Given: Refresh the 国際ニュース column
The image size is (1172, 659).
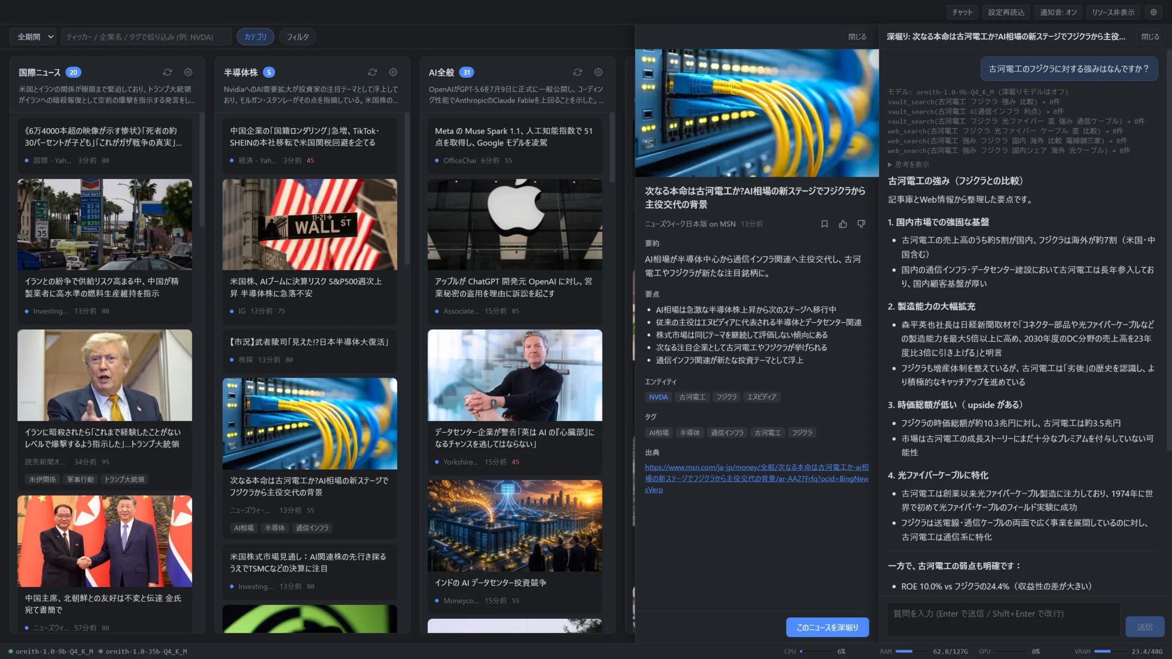Looking at the screenshot, I should pos(168,72).
